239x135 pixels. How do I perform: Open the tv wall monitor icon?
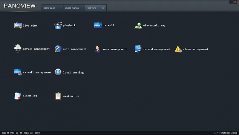tap(98, 25)
